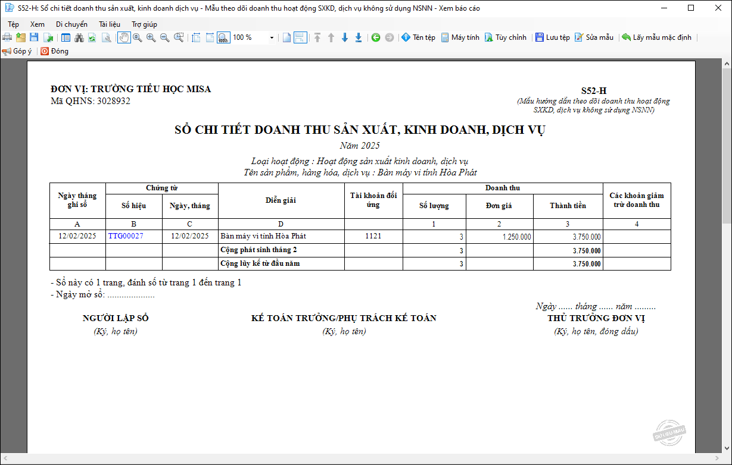Go to first page arrow
The height and width of the screenshot is (465, 732).
tap(317, 37)
